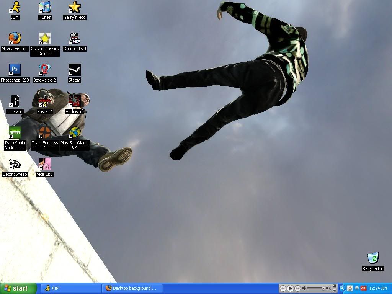Screen dimensions: 392x294
Task: Select the Steam desktop icon
Action: [x=74, y=70]
